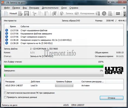Enable Автоматическое выключение ПК при завершении
The width and height of the screenshot is (128, 108).
[x=5, y=93]
